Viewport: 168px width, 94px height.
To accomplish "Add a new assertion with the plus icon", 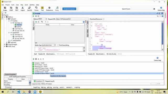I will [34, 59].
